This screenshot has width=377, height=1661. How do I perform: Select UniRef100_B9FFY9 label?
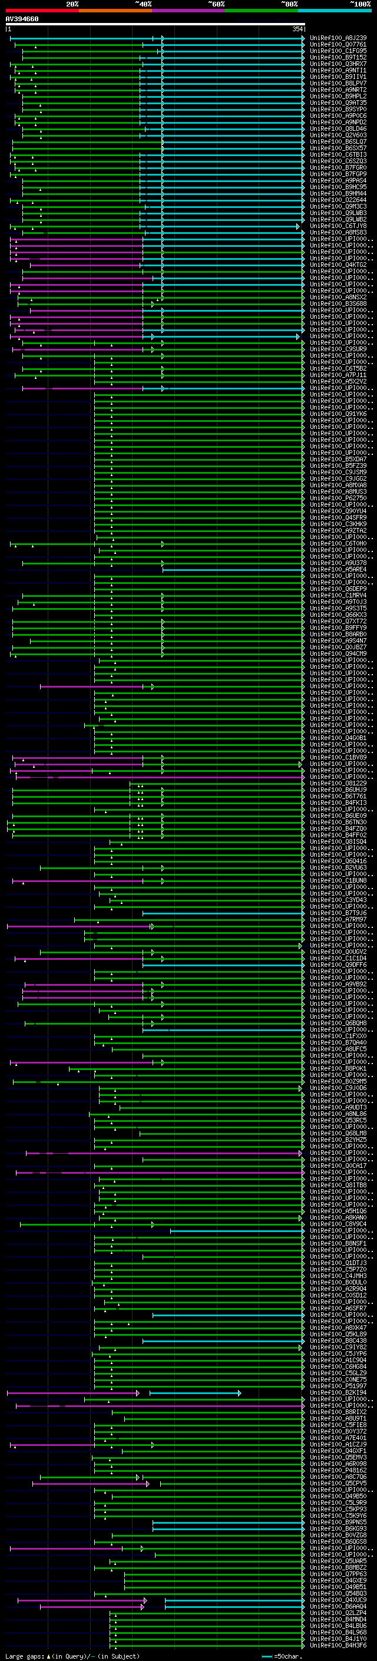click(x=338, y=628)
